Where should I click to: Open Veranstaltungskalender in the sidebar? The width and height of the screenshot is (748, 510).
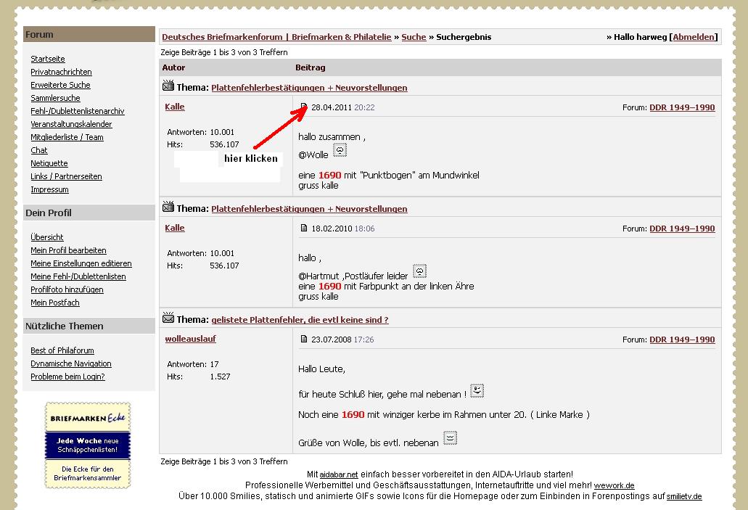71,124
